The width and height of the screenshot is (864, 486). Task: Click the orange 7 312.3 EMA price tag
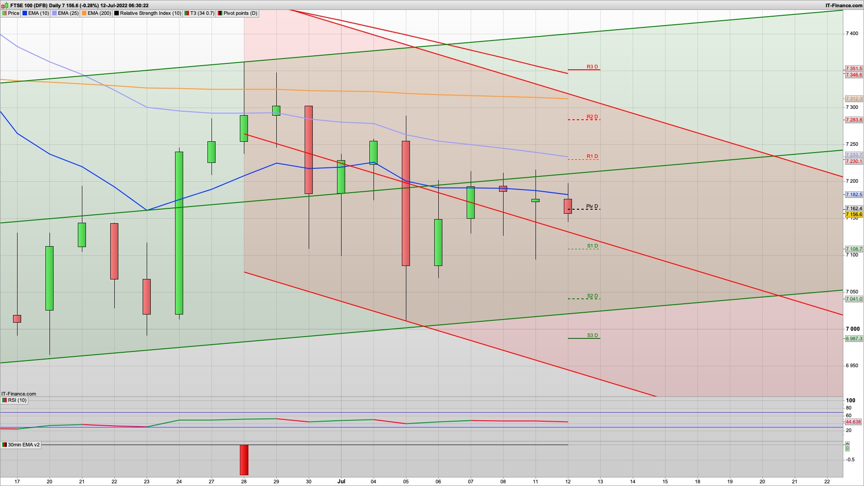pyautogui.click(x=854, y=99)
